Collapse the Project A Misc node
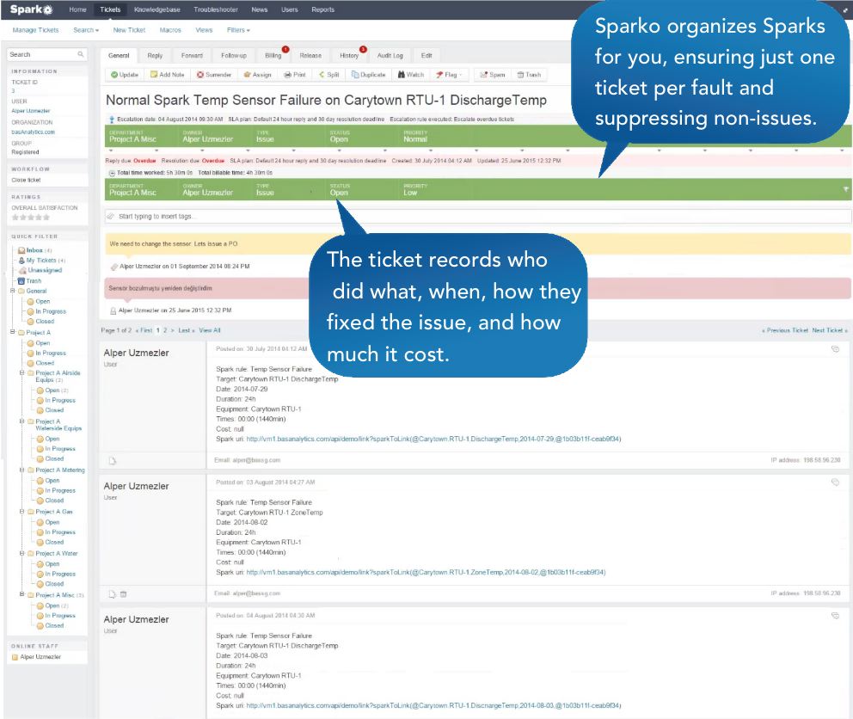 [x=21, y=594]
